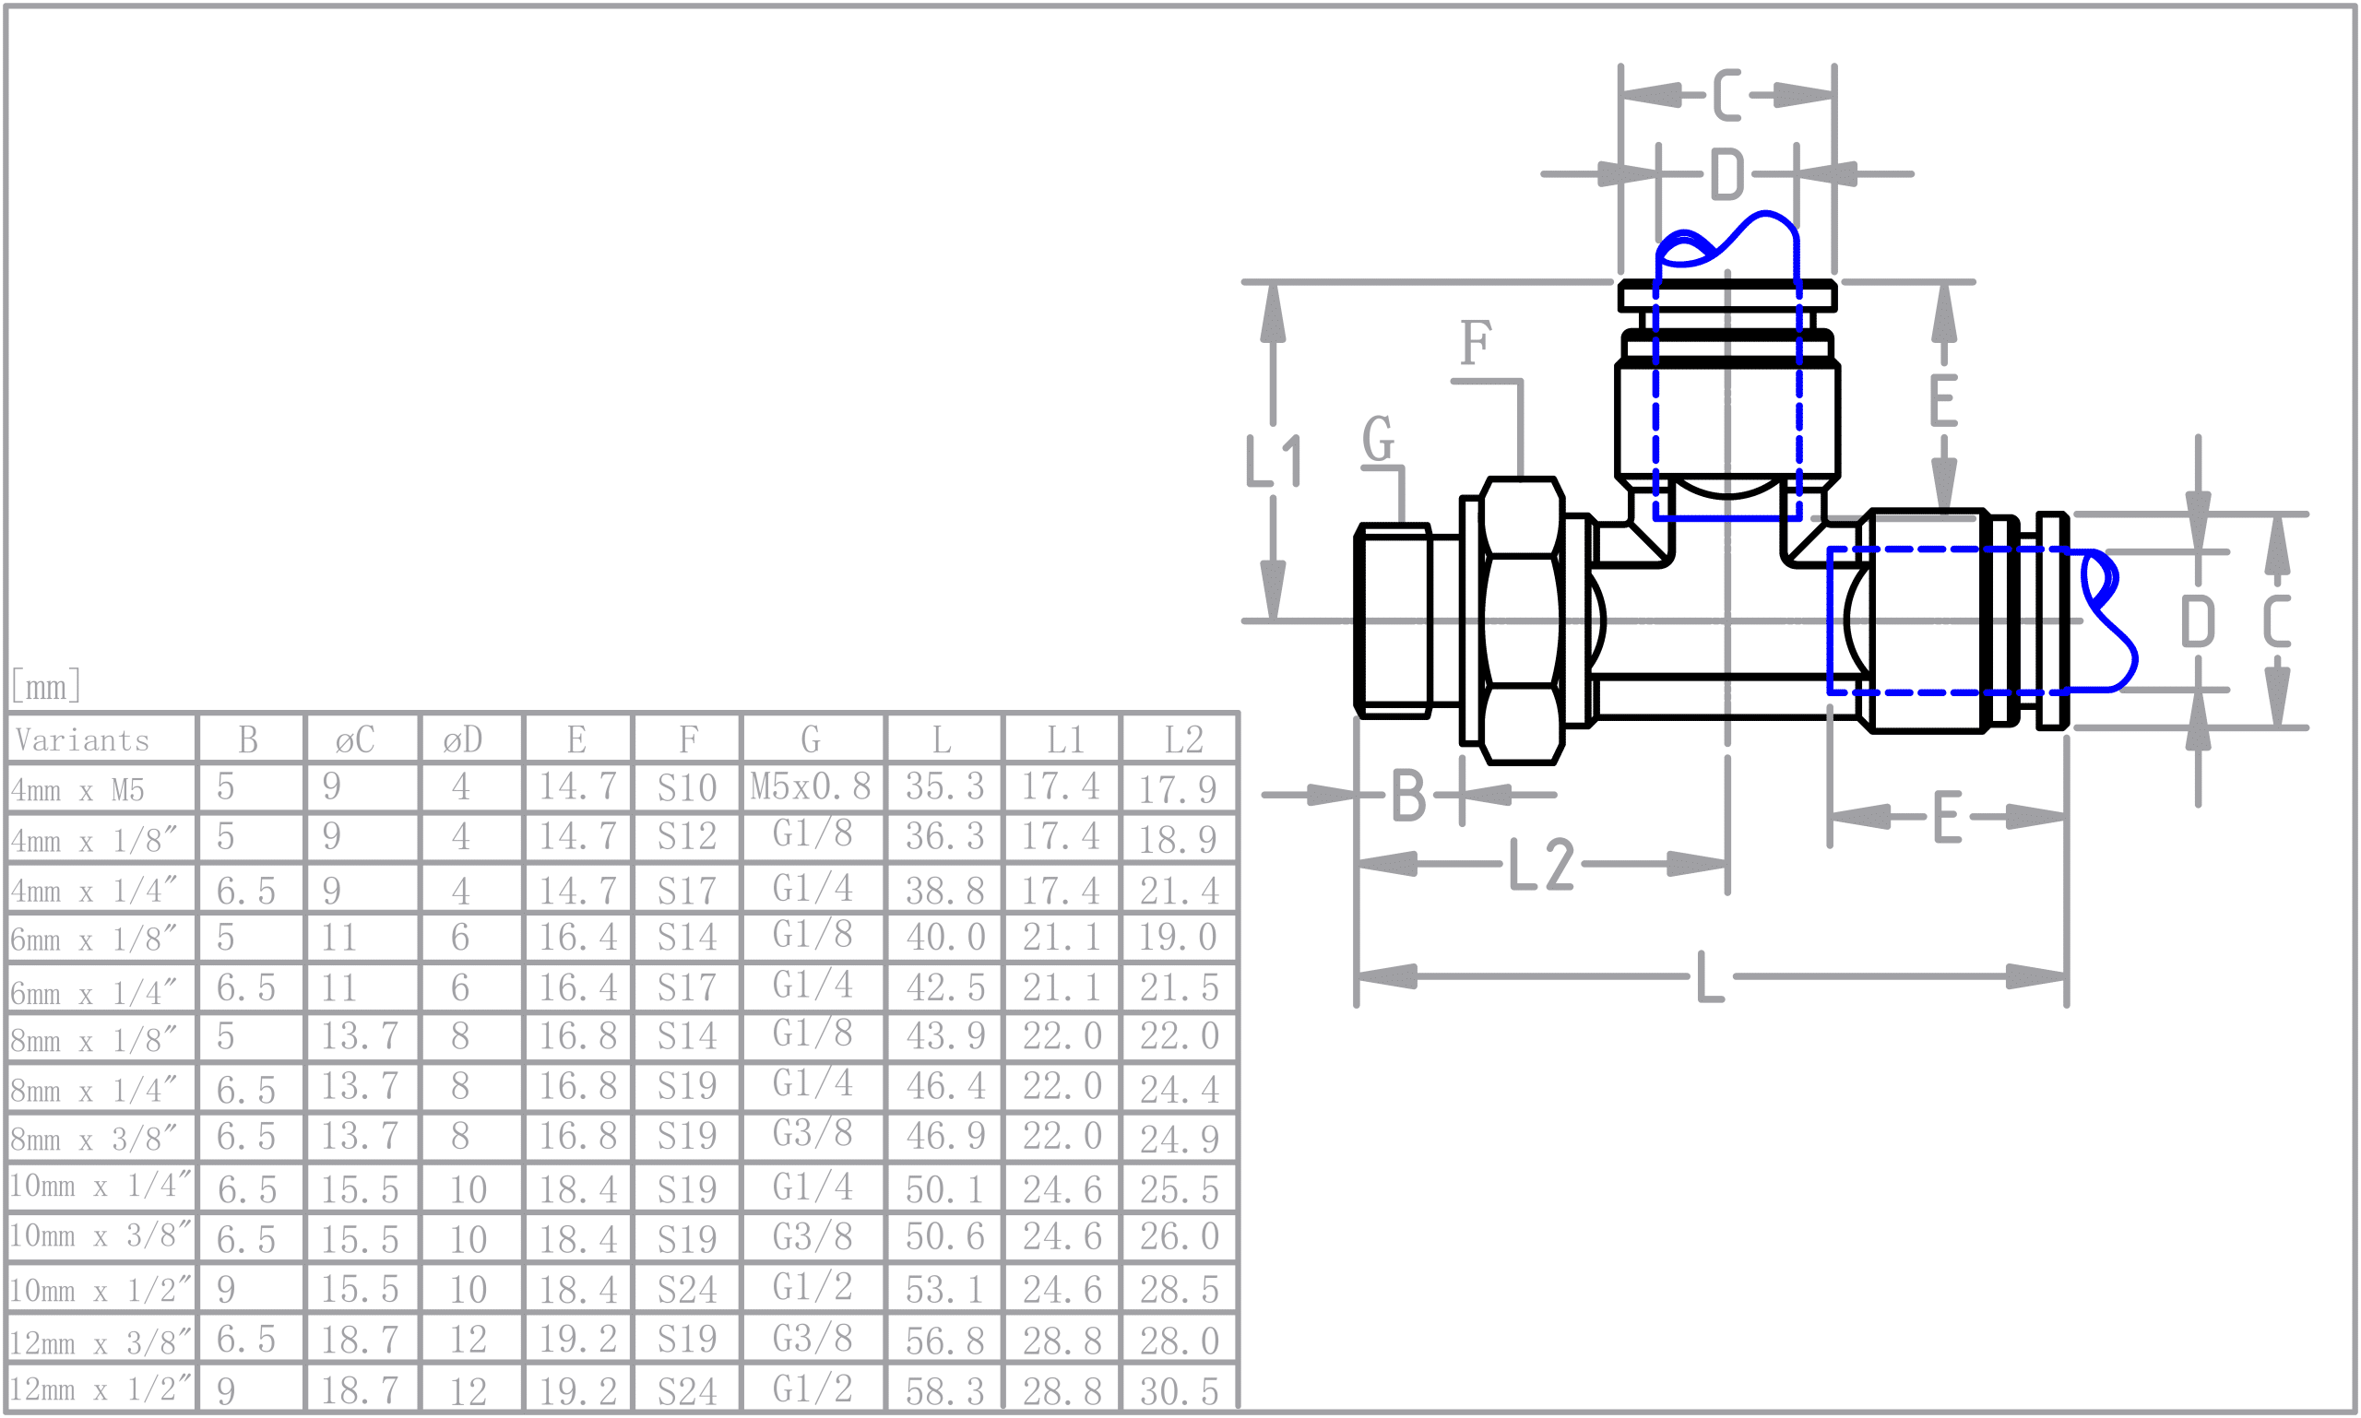Image resolution: width=2361 pixels, height=1418 pixels.
Task: Click the 17.9 value in the L2 column
Action: click(1178, 789)
